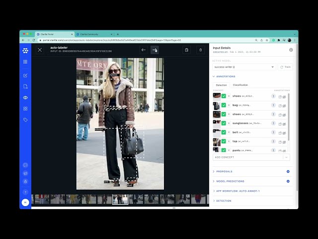
Task: Hide the bag annotation via eye icon
Action: 284,106
